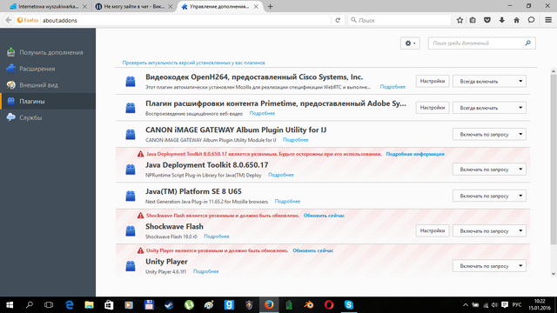Open Windows Store from the taskbar

point(109,305)
